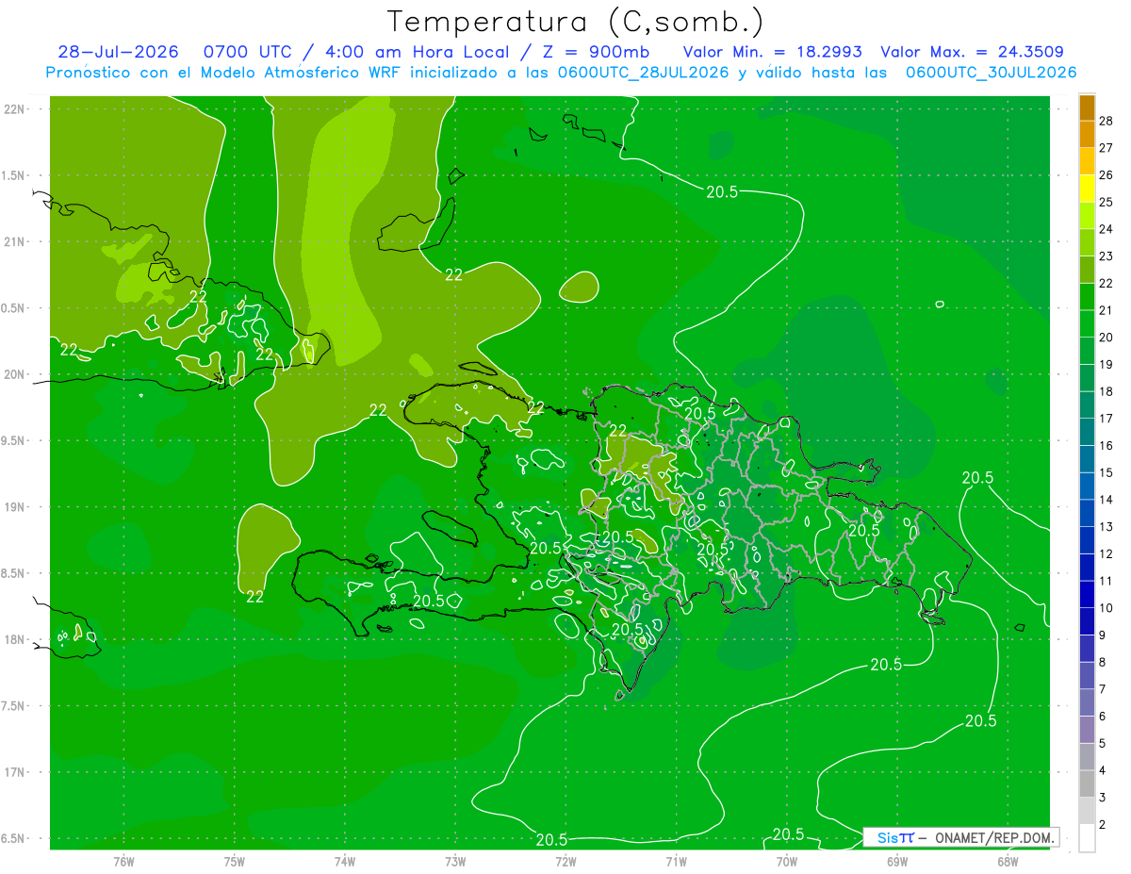This screenshot has width=1131, height=874.
Task: Pick the orange legend swatch between 27 and 28
Action: click(x=1087, y=135)
